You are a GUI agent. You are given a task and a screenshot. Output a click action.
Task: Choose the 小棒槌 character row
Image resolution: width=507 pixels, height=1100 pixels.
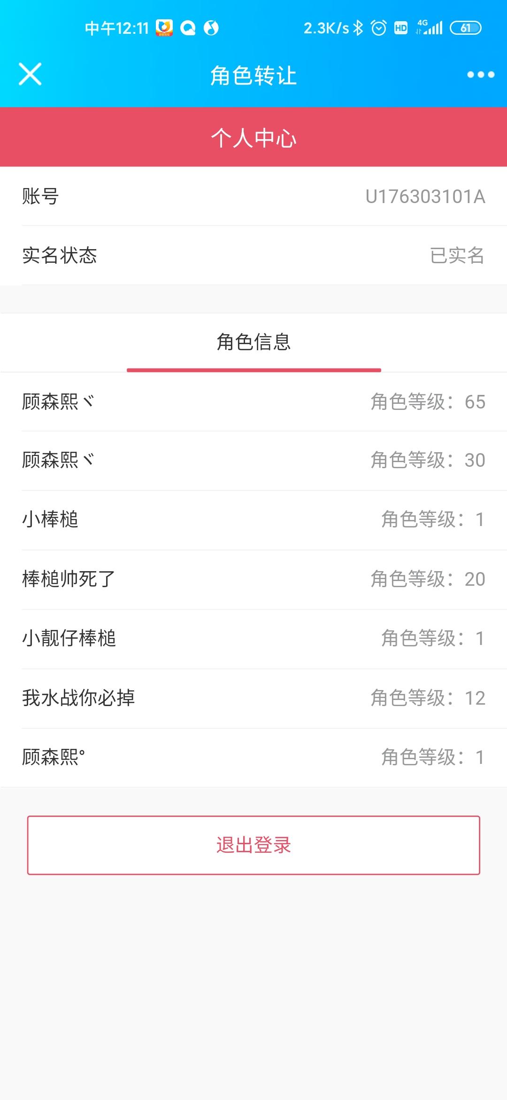click(253, 520)
